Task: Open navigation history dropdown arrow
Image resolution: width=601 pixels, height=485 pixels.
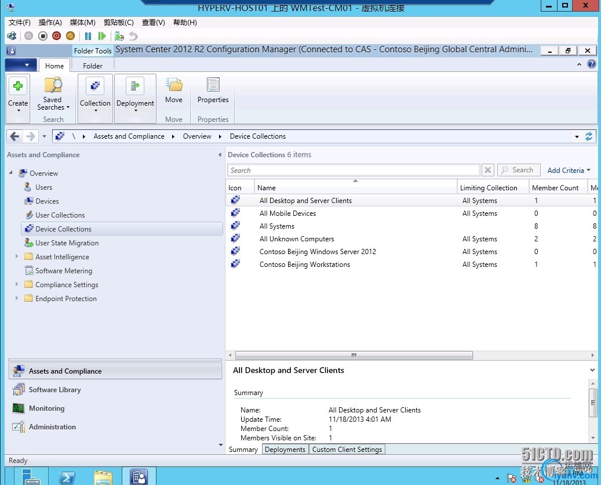Action: [44, 136]
